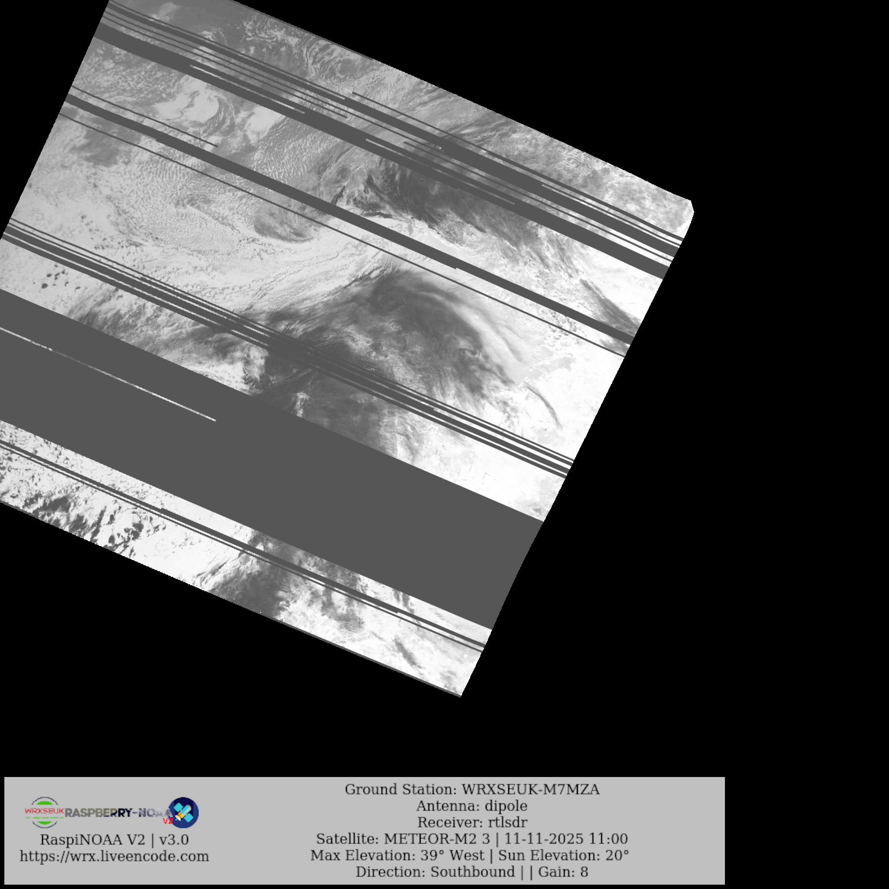Image resolution: width=889 pixels, height=889 pixels.
Task: Click the WRXSEUK circular green logo
Action: pyautogui.click(x=44, y=812)
